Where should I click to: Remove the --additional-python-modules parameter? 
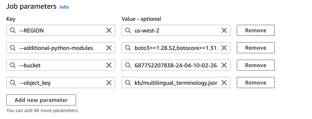click(255, 48)
